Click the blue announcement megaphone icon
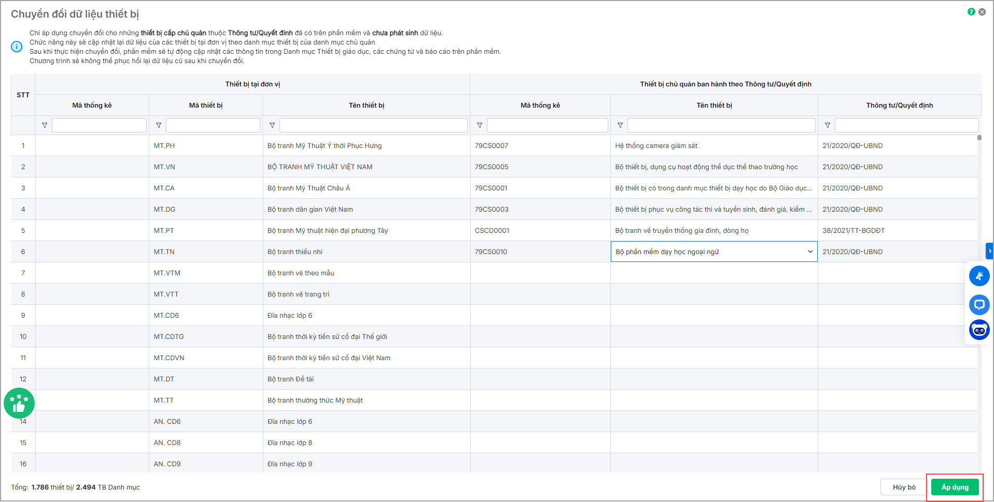The width and height of the screenshot is (994, 502). click(x=979, y=276)
